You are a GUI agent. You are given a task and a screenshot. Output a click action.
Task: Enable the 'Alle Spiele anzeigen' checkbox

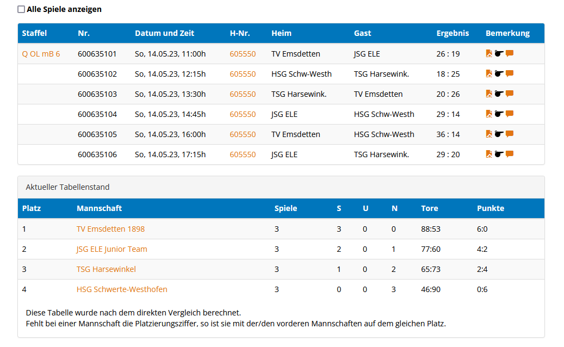tap(21, 9)
